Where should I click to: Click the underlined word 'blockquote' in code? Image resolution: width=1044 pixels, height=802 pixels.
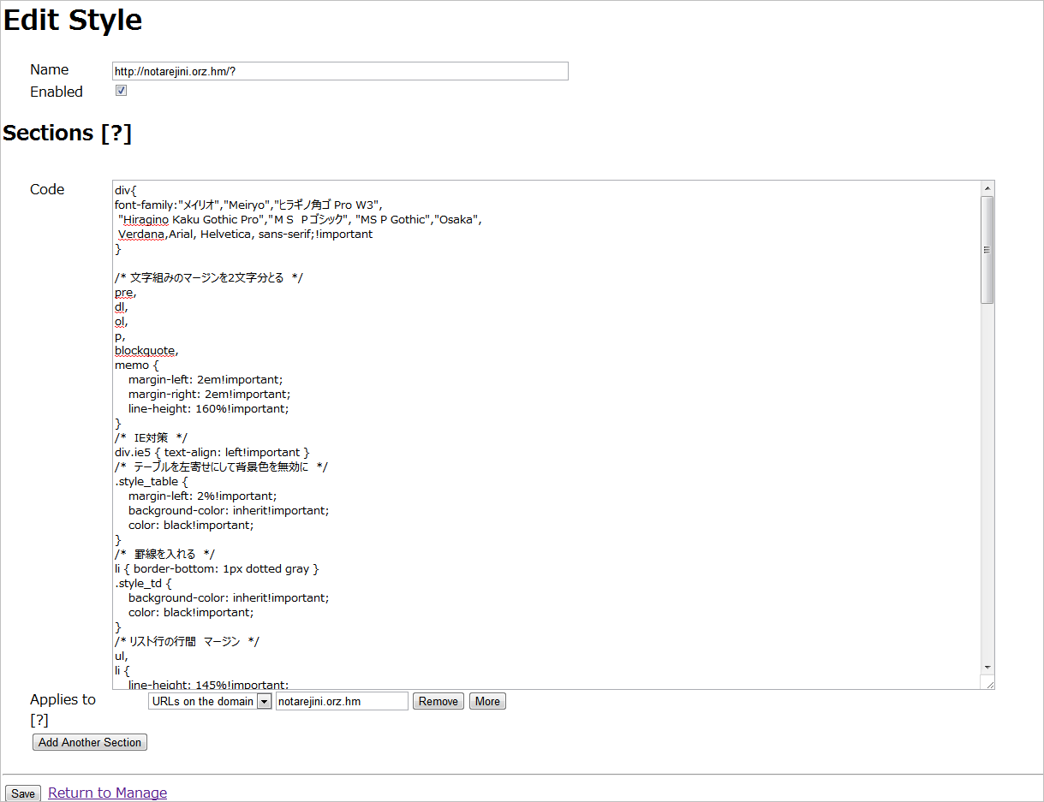(x=146, y=350)
